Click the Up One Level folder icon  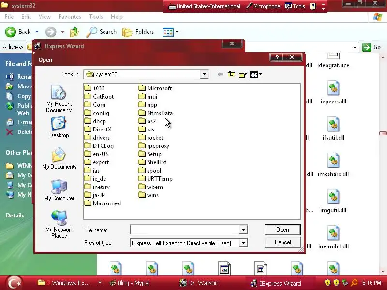click(231, 74)
